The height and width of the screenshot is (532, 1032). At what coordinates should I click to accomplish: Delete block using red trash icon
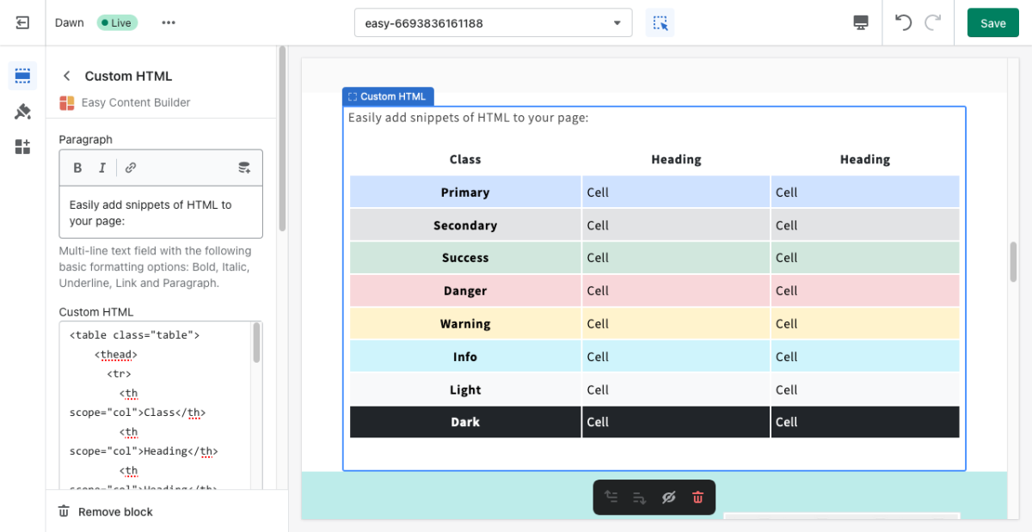coord(697,497)
